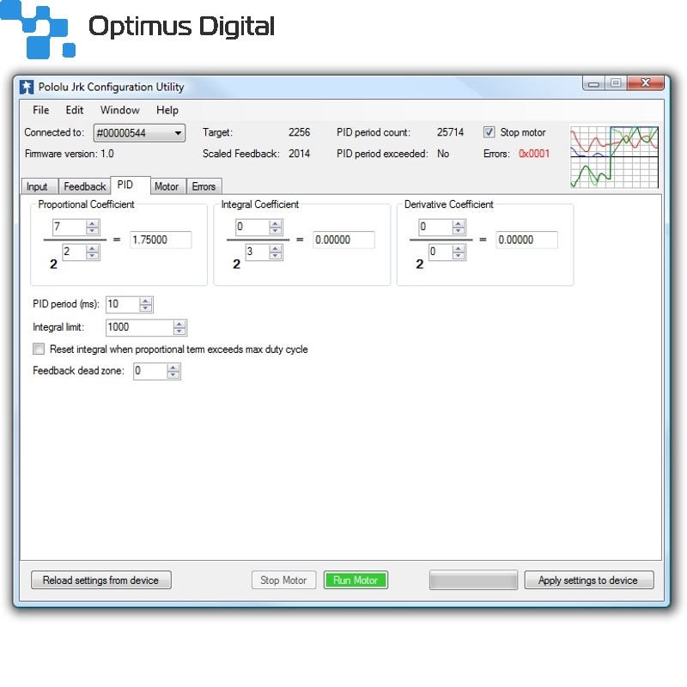The image size is (687, 687).
Task: Open the Window menu
Action: tap(119, 110)
